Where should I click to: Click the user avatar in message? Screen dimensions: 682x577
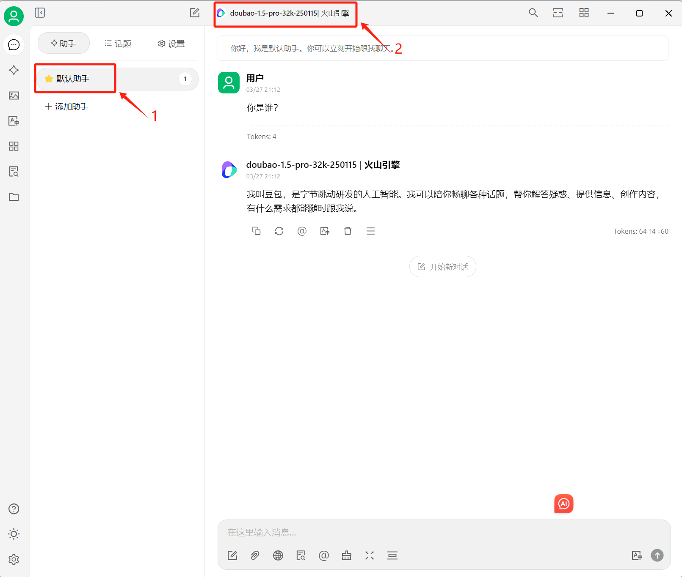click(229, 82)
